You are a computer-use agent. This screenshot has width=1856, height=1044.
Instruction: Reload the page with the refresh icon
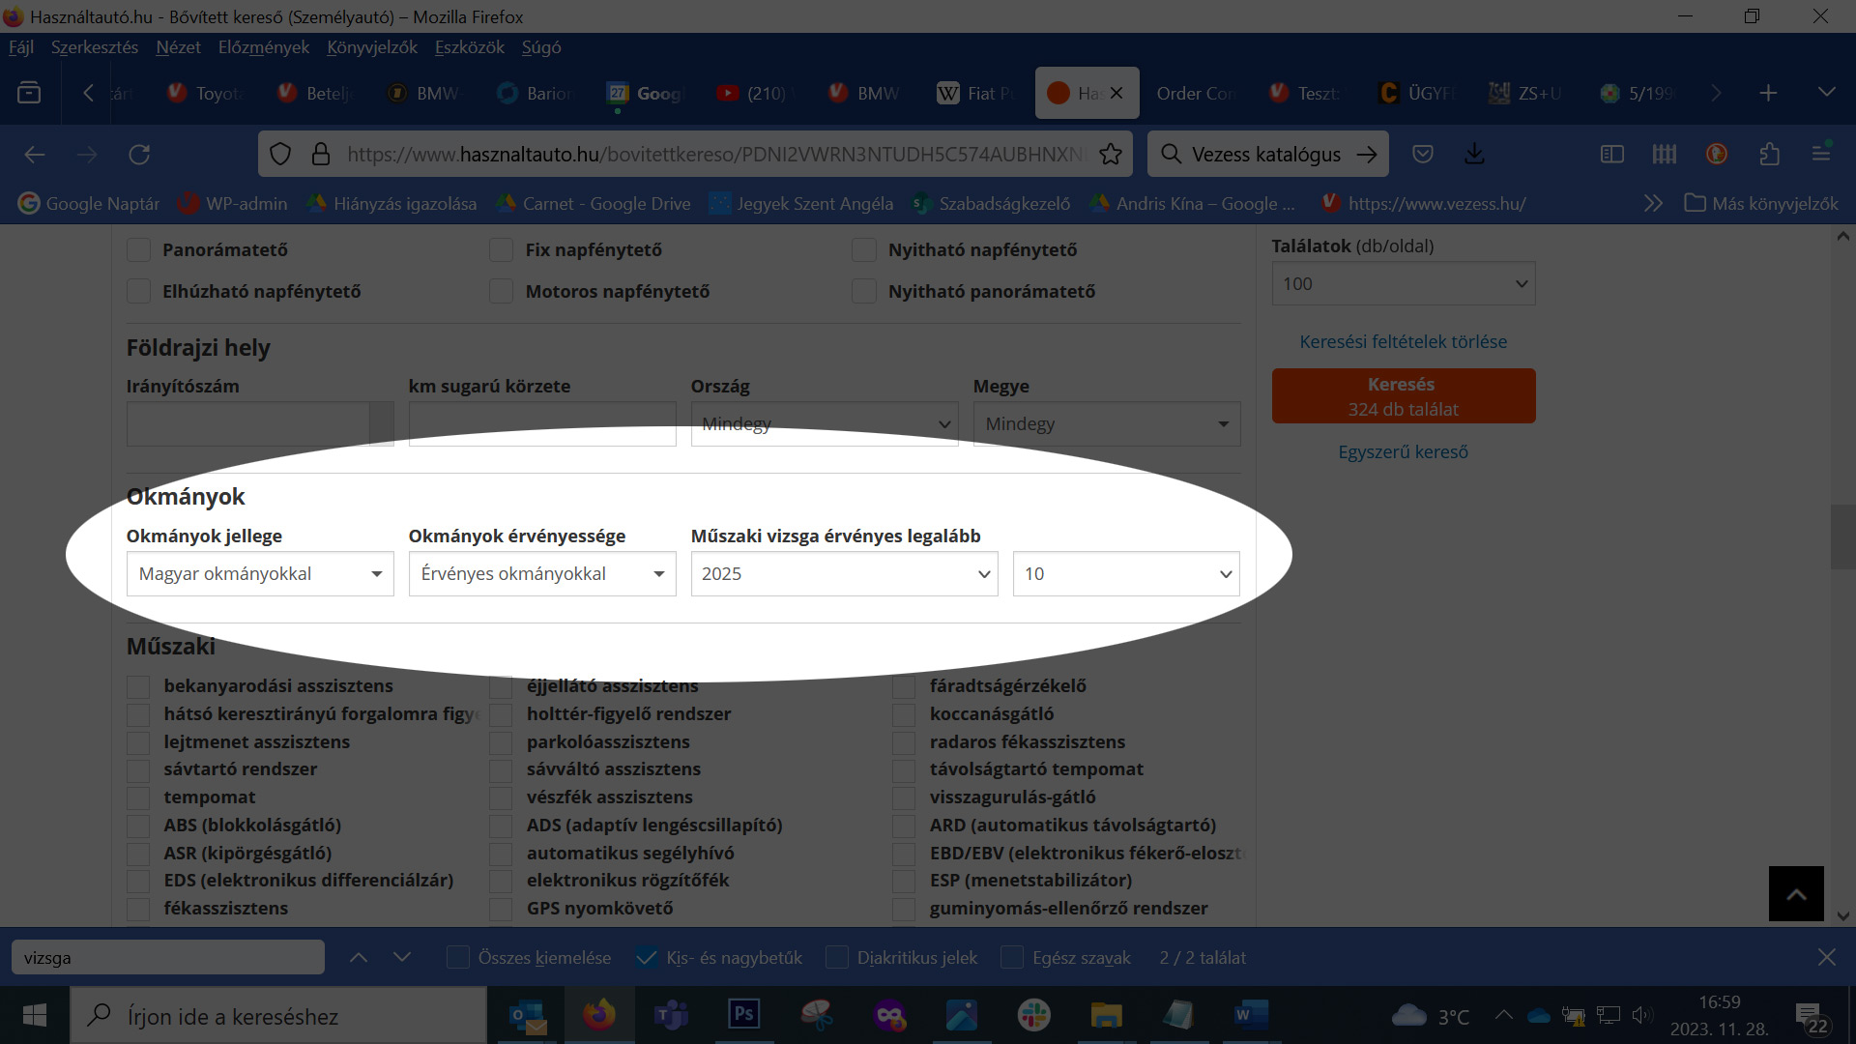[139, 154]
